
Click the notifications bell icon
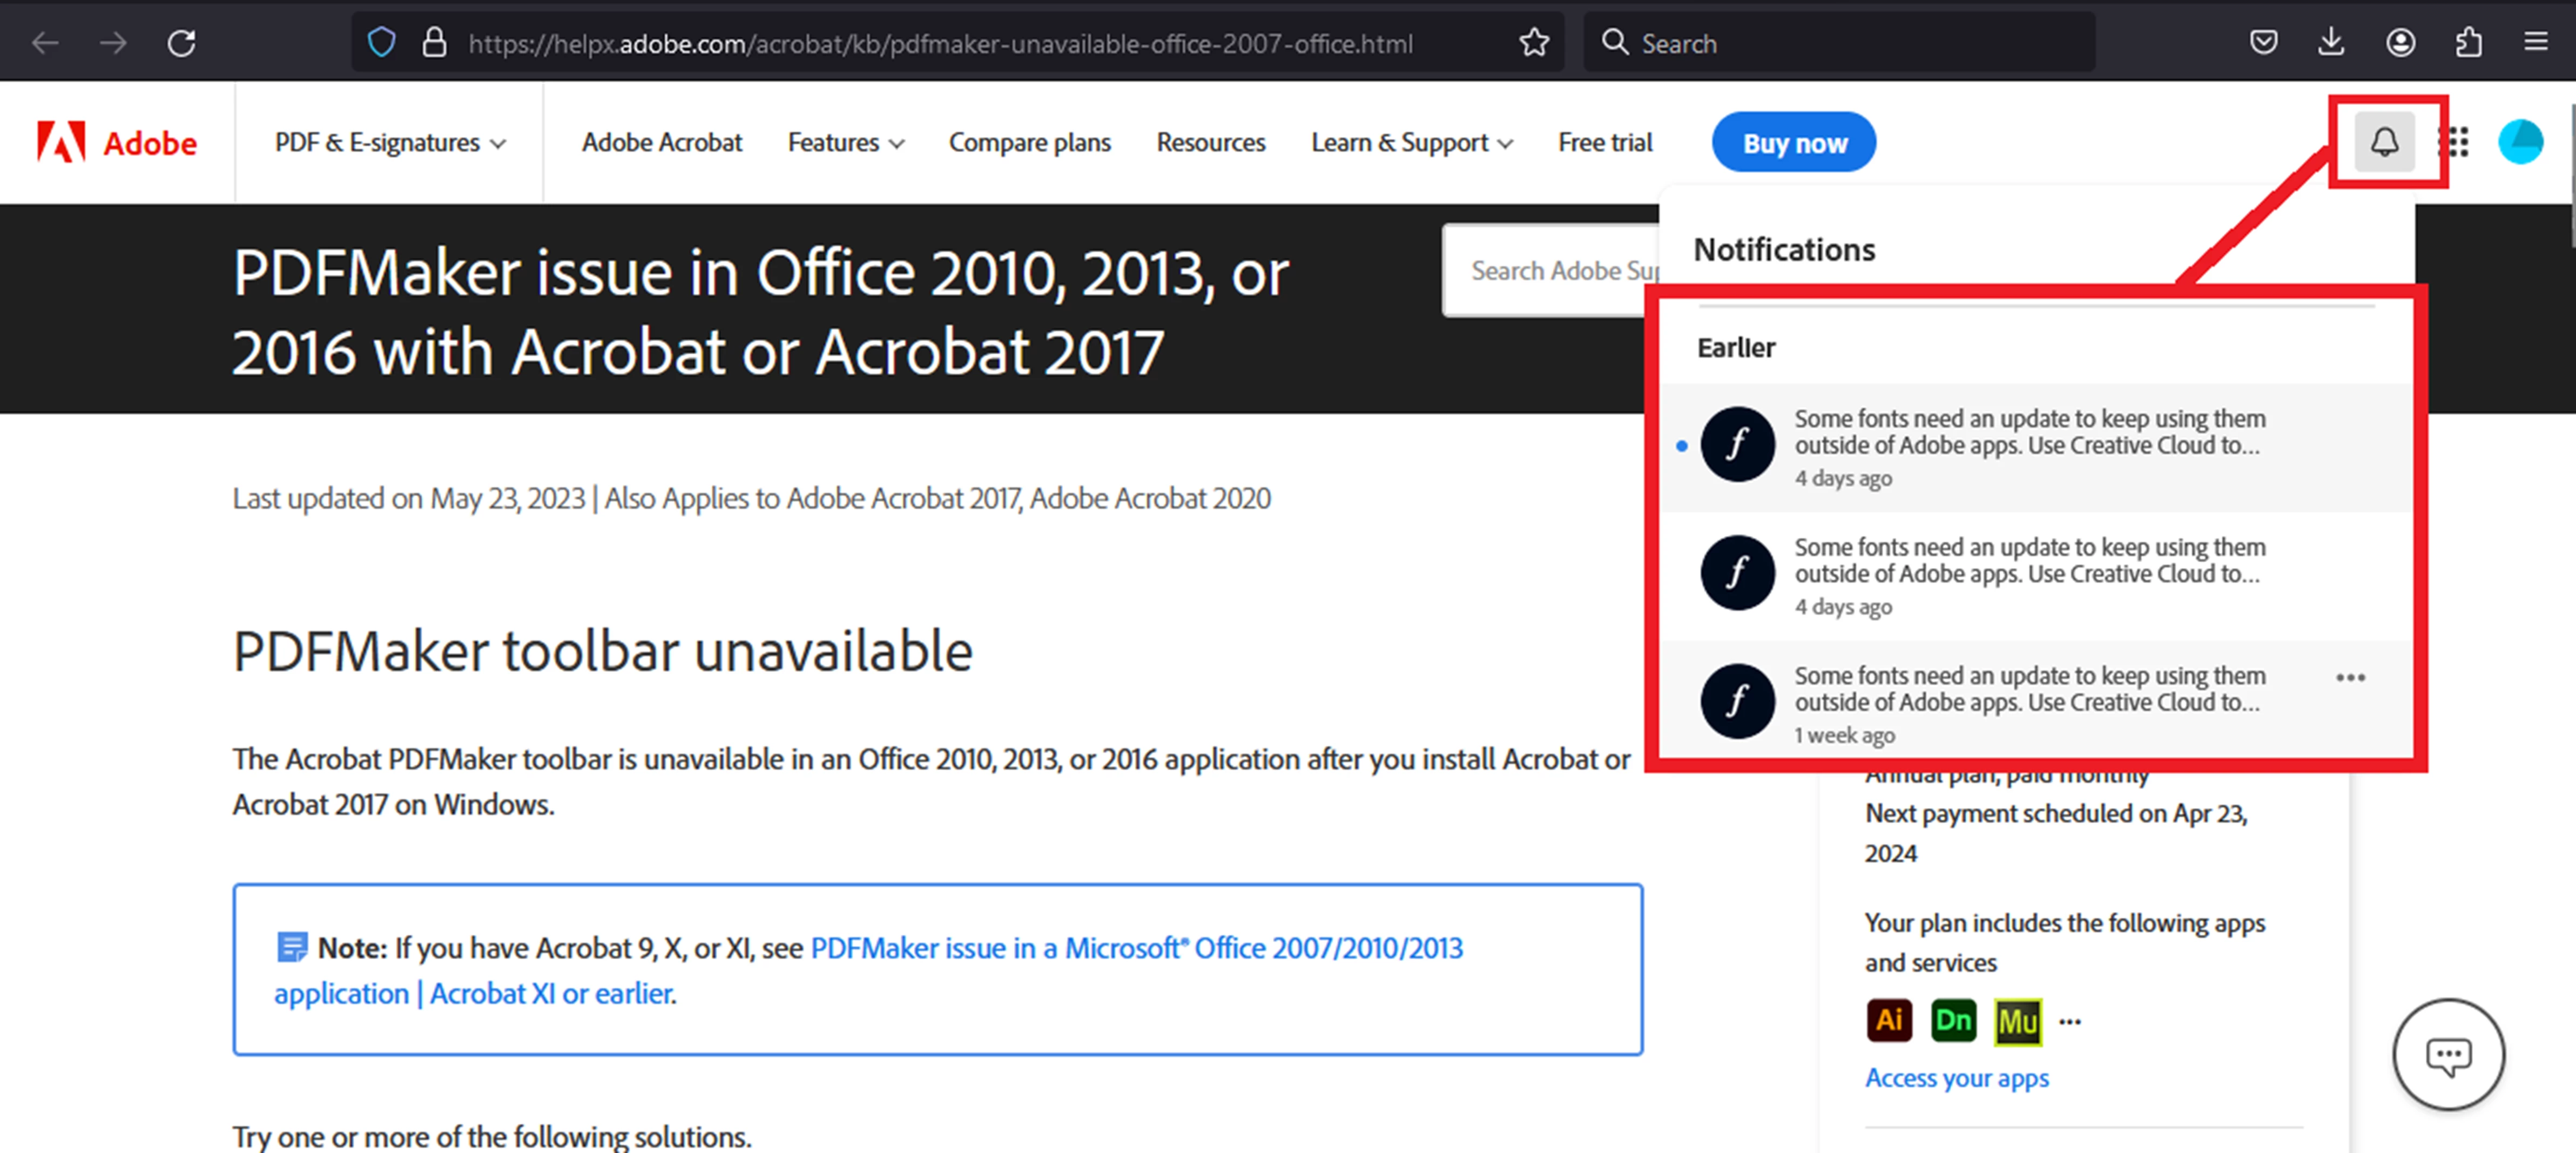pyautogui.click(x=2384, y=142)
